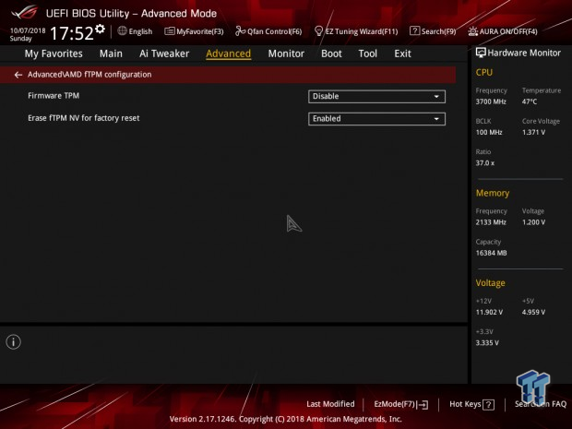Click the +5V value 4.959 V

[533, 312]
